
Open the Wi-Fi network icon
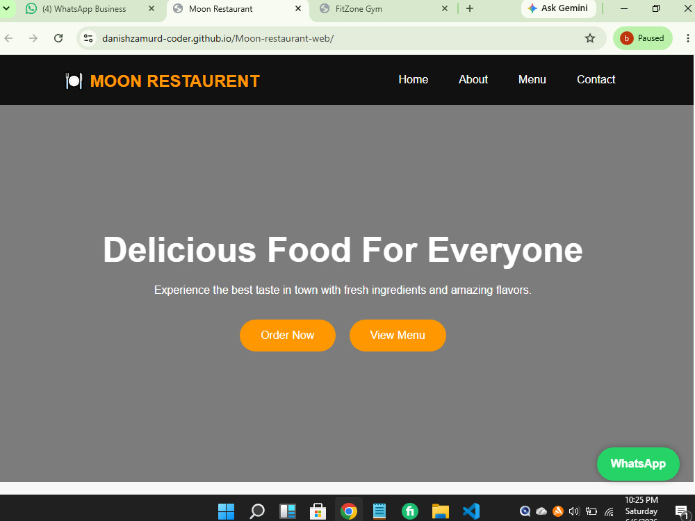tap(609, 512)
